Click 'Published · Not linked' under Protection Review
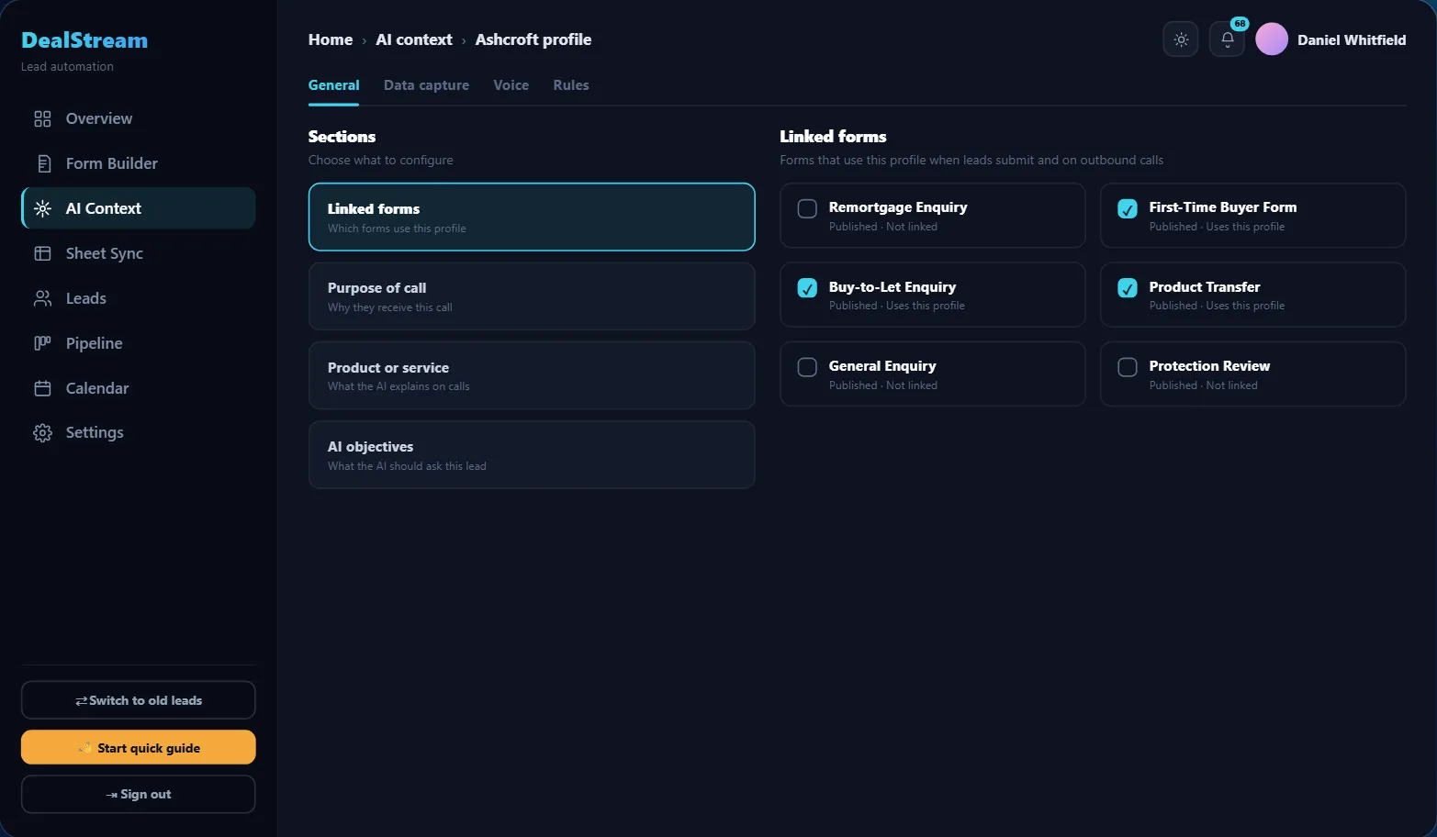The image size is (1437, 837). click(x=1204, y=385)
